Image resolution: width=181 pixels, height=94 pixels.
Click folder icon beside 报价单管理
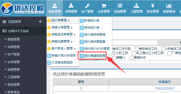coord(49,21)
